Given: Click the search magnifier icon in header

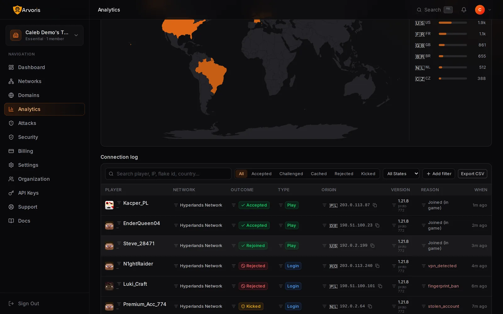Looking at the screenshot, I should tap(419, 10).
